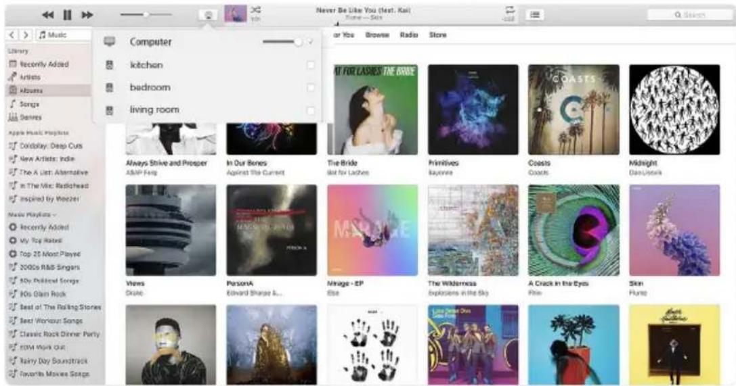Adjust the main playback volume slider

[x=146, y=15]
